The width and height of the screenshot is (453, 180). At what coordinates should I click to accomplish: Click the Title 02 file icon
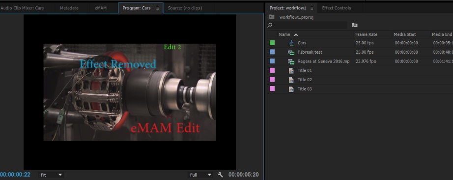(x=291, y=80)
